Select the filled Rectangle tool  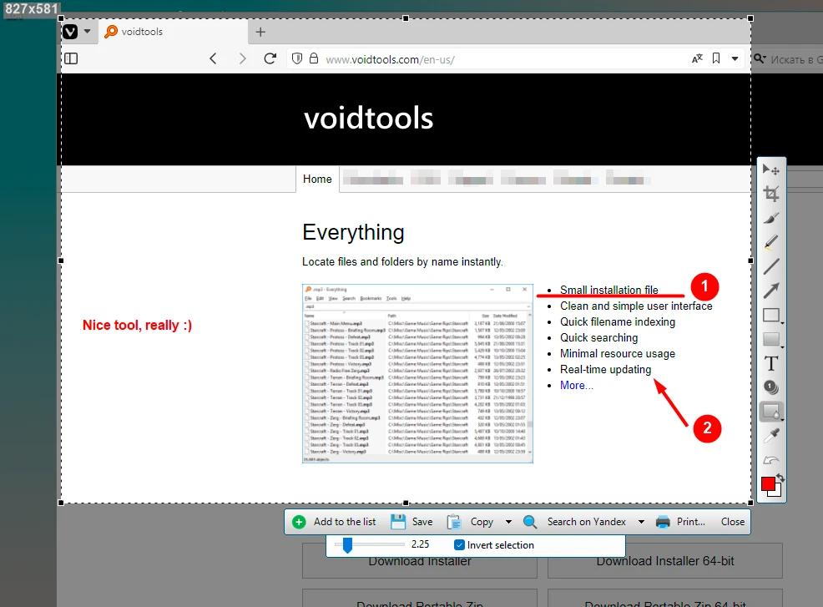(770, 339)
